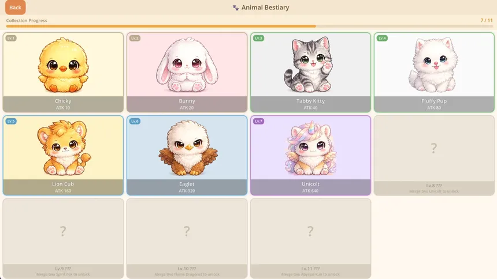Click the Eaglet ATK 320 label

187,191
